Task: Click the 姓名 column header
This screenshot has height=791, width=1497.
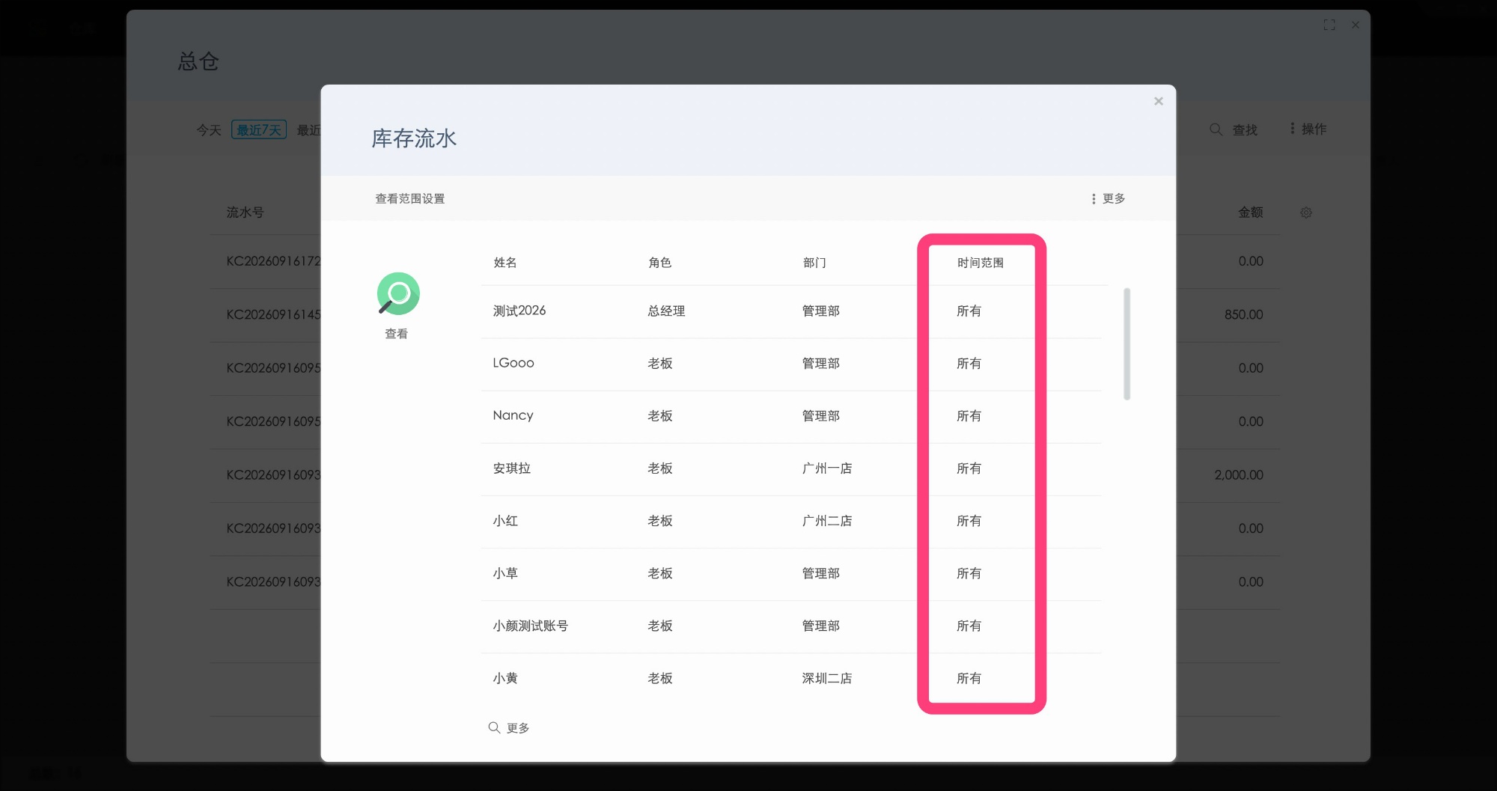Action: click(505, 263)
